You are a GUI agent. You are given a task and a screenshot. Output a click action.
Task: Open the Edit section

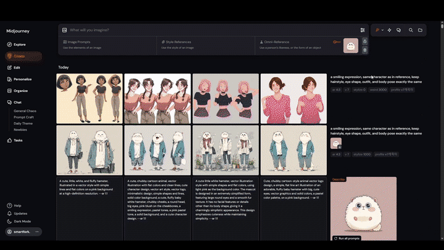[14, 68]
